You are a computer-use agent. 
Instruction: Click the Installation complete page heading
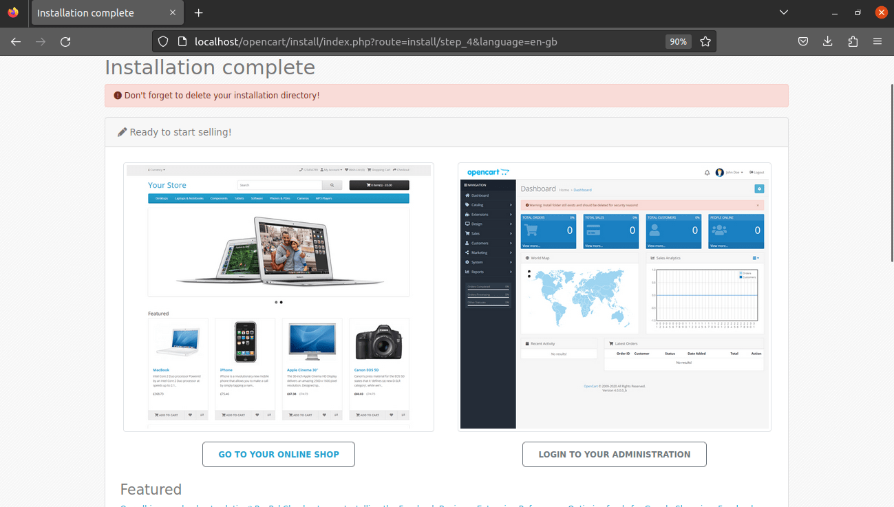210,67
